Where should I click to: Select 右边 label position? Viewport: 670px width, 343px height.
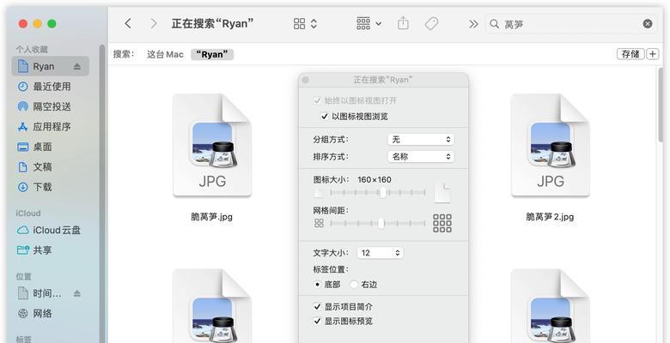(353, 284)
